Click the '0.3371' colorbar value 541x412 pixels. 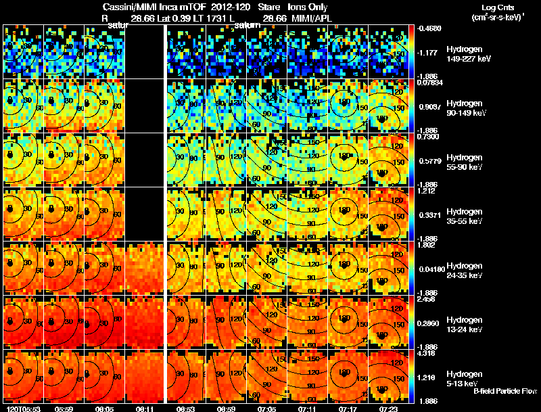click(429, 215)
